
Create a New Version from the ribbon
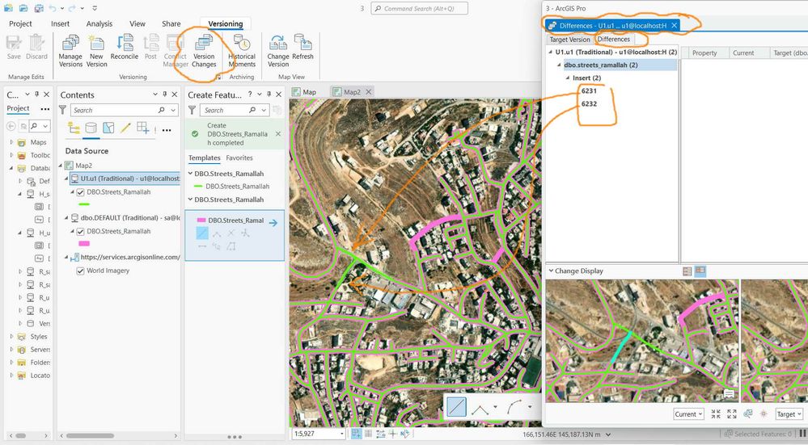click(x=96, y=51)
